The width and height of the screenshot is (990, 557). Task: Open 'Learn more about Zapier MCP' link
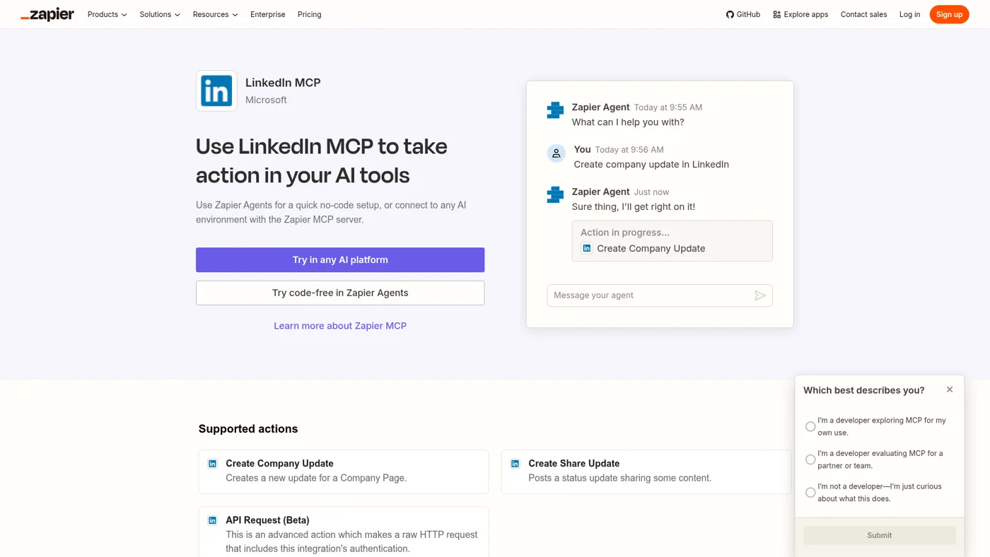pyautogui.click(x=340, y=326)
